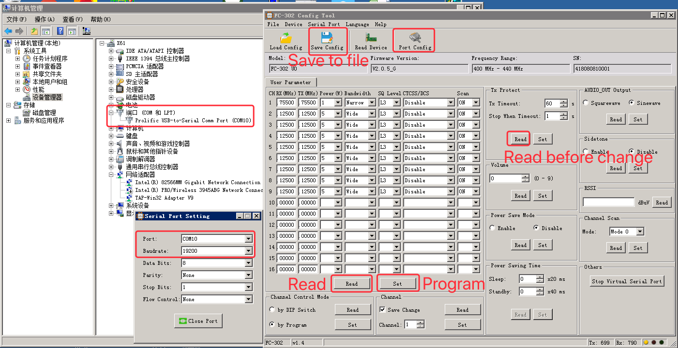Viewport: 678px width, 348px height.
Task: Increase the Volume spinner value
Action: [526, 176]
